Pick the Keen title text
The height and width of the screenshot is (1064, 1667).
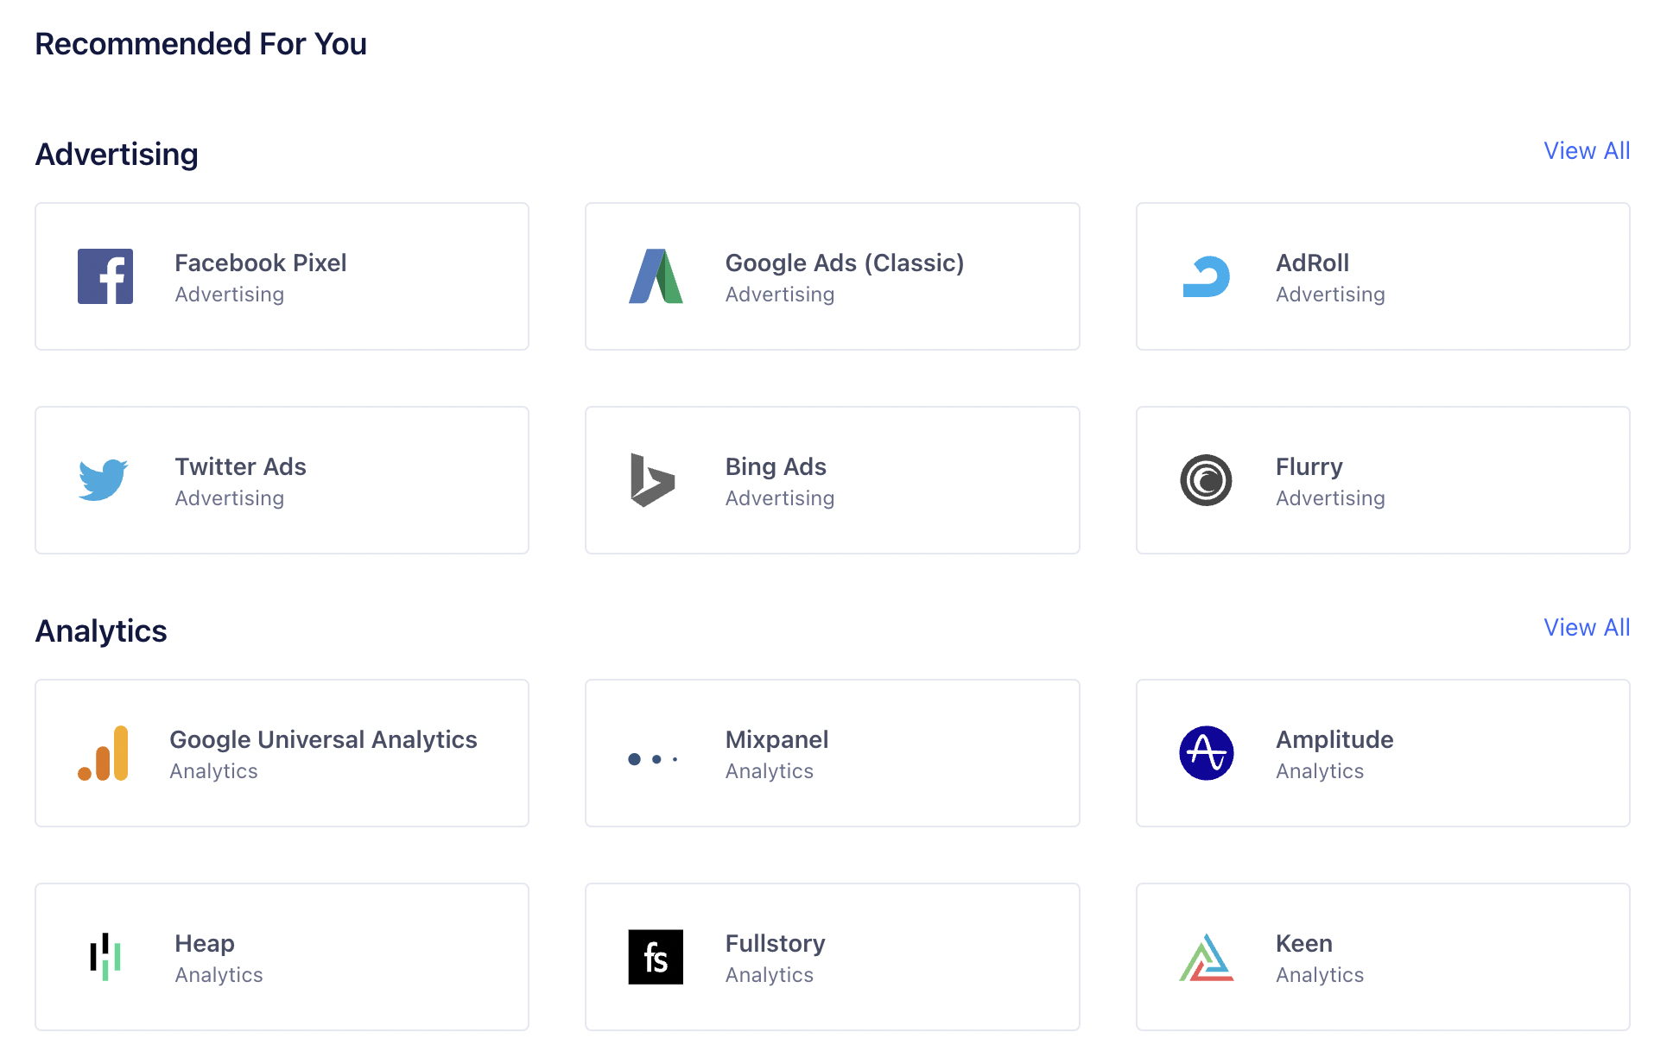tap(1304, 943)
